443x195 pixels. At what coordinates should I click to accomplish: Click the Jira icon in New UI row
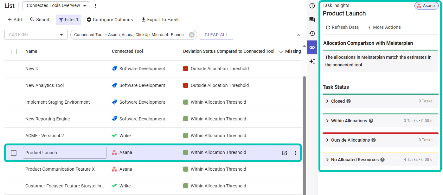tap(114, 69)
